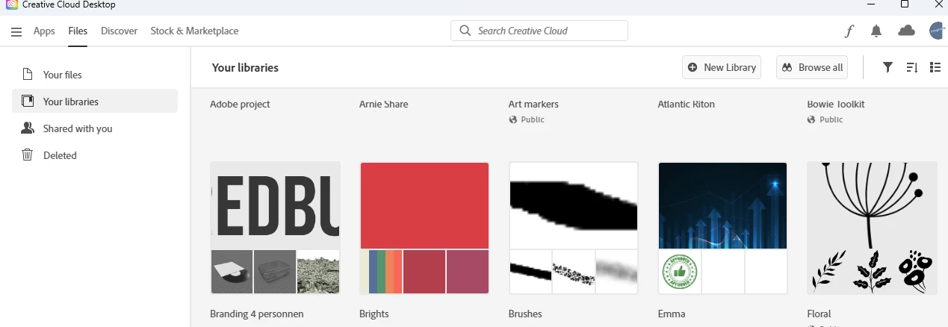
Task: Click the textured scatter brush thumbnail in Brushes
Action: click(574, 272)
